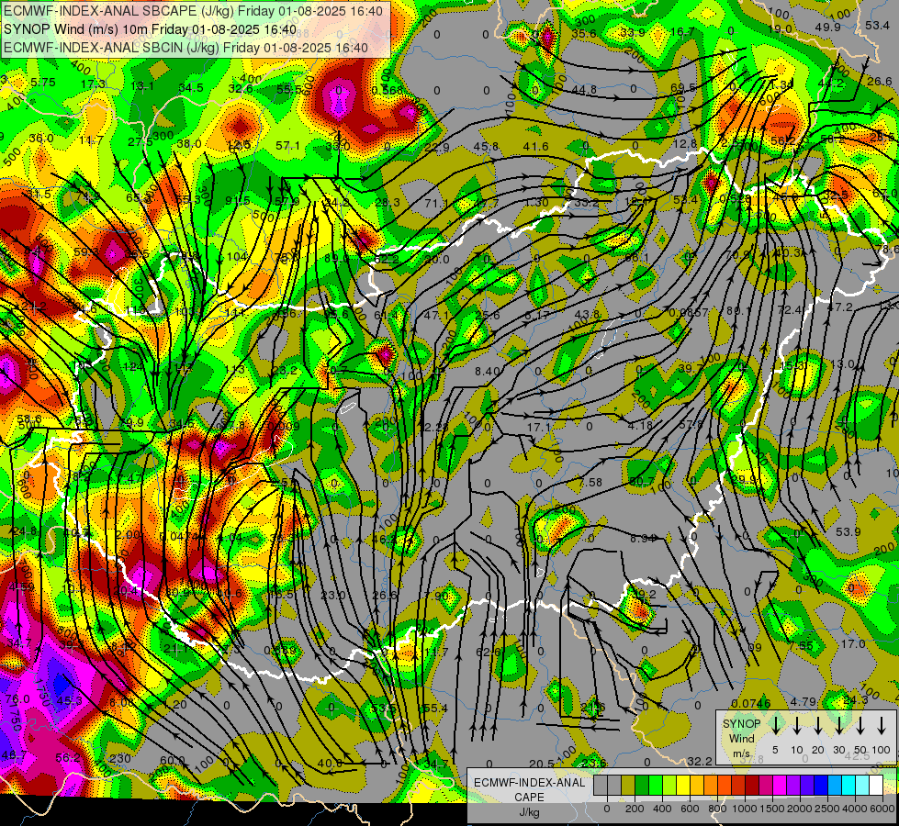Click the map value '49.9'
The image size is (899, 826).
point(828,27)
